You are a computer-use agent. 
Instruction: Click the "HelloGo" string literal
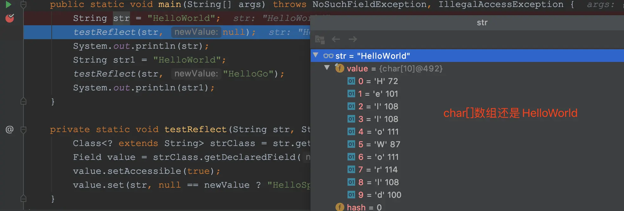248,74
